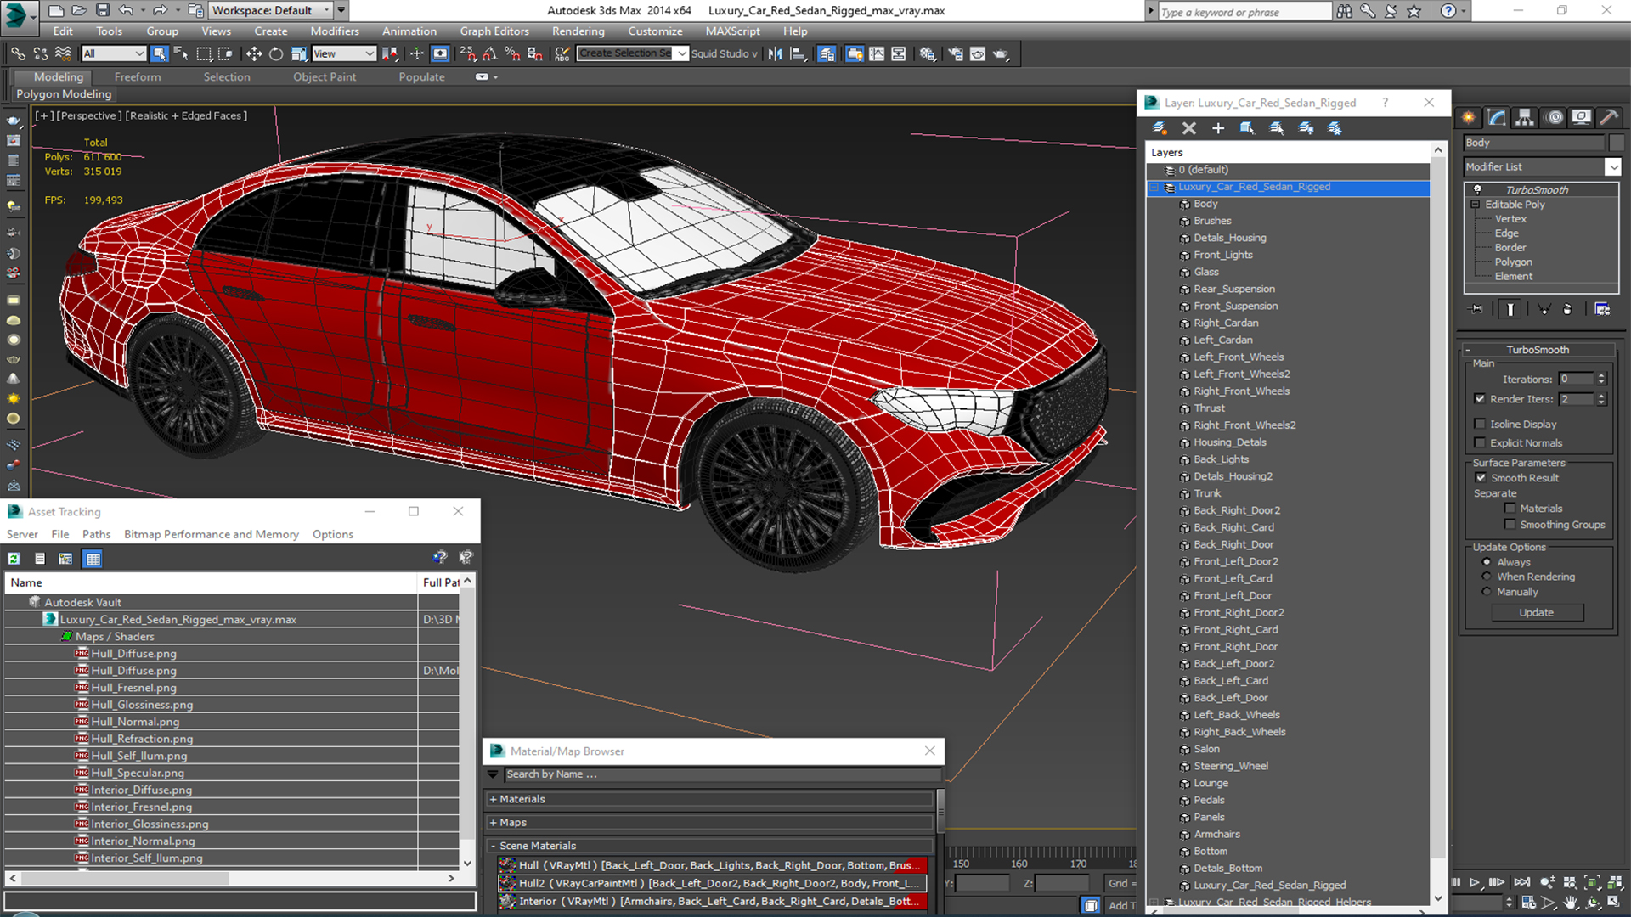Collapse the Editable Poly stack entry
This screenshot has width=1631, height=917.
1476,205
